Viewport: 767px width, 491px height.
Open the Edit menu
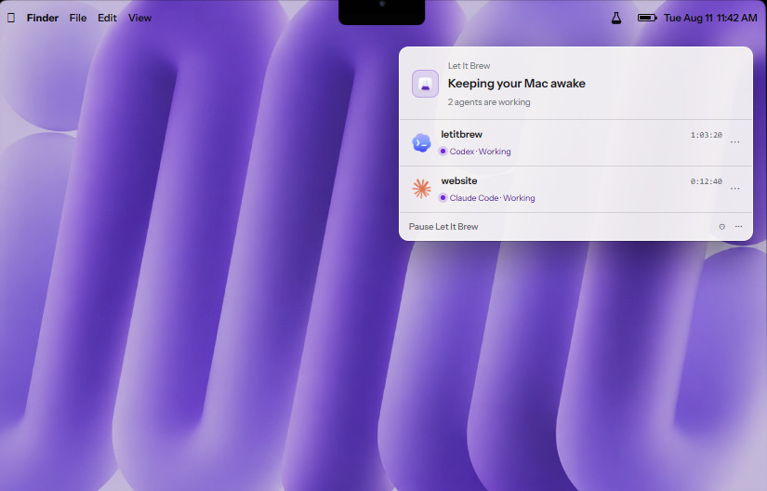click(x=107, y=18)
